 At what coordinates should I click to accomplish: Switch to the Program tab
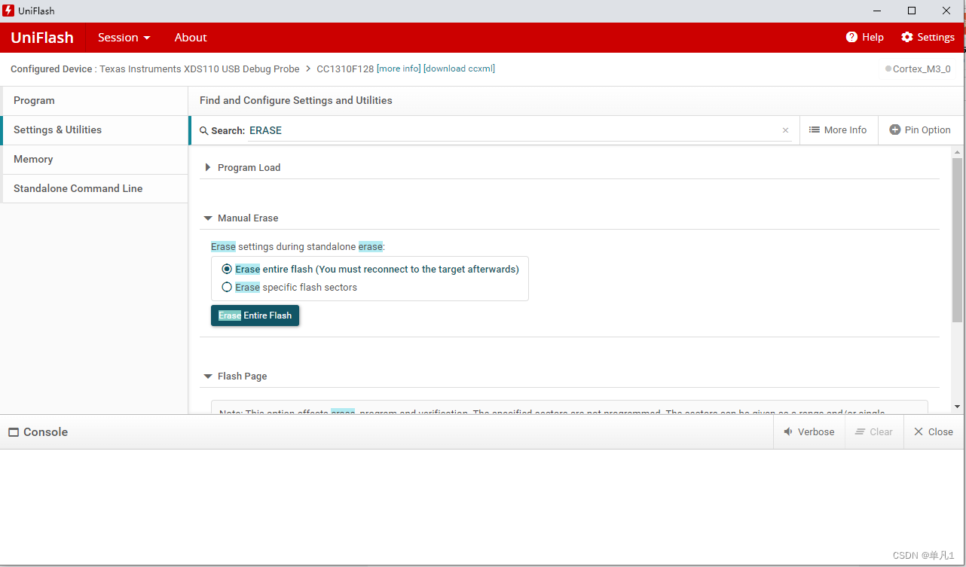pos(95,101)
